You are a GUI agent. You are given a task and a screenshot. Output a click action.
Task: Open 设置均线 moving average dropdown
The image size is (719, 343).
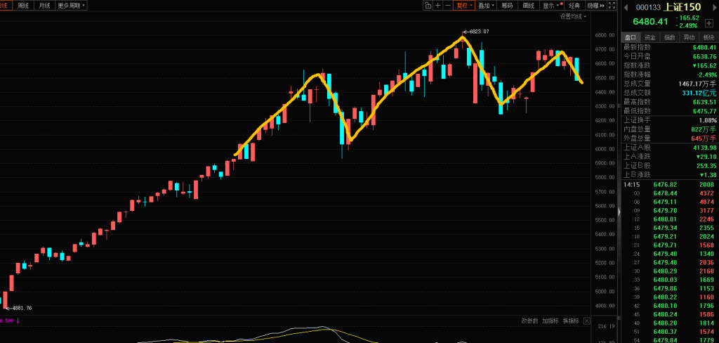pos(571,15)
